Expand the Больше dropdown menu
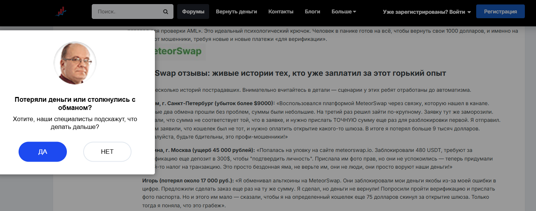 (x=344, y=12)
